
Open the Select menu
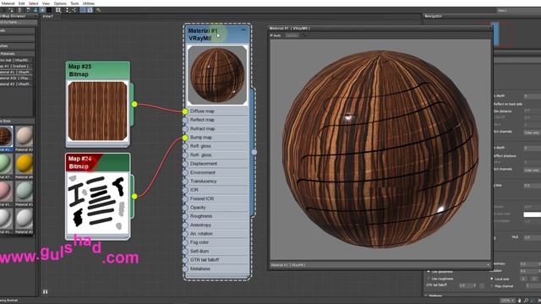(x=33, y=3)
